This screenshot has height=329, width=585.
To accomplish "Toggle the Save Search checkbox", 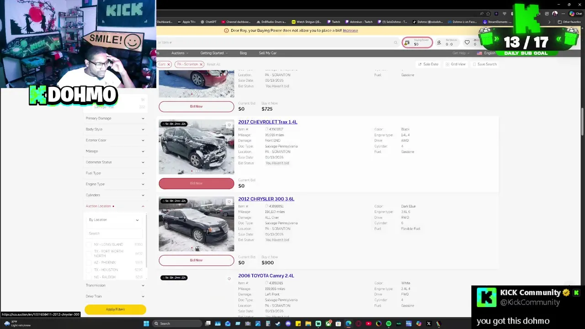I will (x=474, y=64).
